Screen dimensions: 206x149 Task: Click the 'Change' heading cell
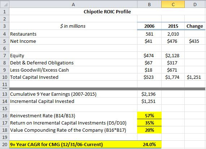point(195,26)
